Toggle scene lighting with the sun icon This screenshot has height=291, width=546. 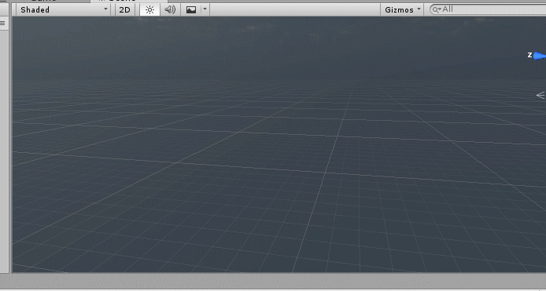(149, 9)
